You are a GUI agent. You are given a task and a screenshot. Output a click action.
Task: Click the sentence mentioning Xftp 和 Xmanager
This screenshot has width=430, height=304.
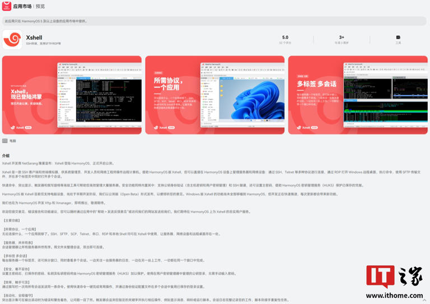54,203
